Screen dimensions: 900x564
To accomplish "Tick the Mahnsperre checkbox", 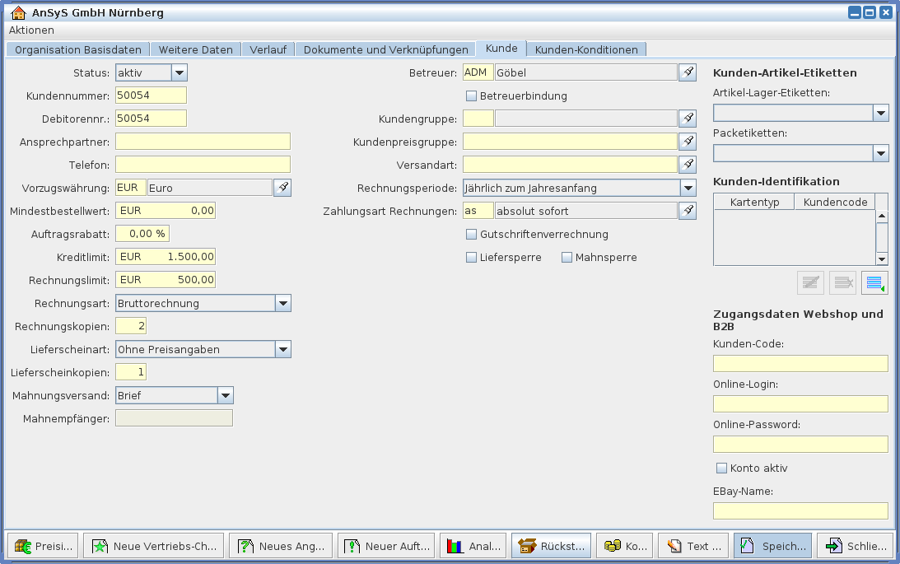I will tap(567, 257).
